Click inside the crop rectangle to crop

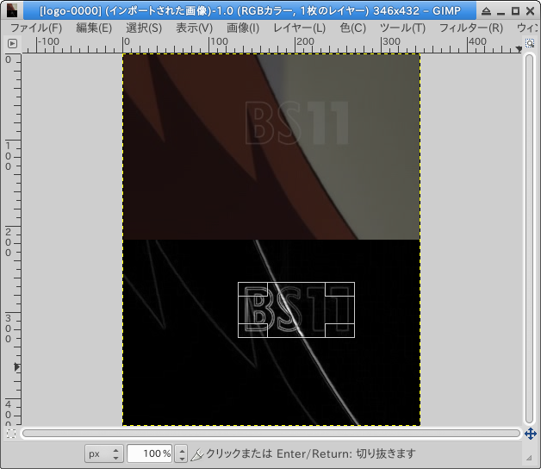pyautogui.click(x=296, y=310)
